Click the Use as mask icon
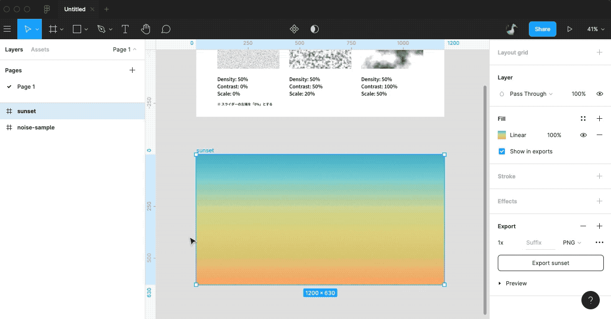This screenshot has height=319, width=611. (315, 29)
